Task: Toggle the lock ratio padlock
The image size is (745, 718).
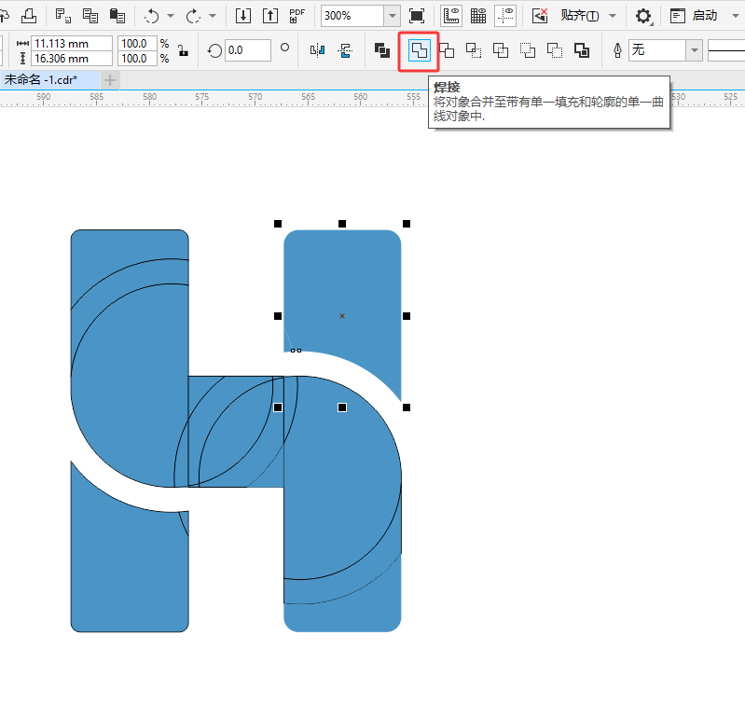Action: [183, 50]
